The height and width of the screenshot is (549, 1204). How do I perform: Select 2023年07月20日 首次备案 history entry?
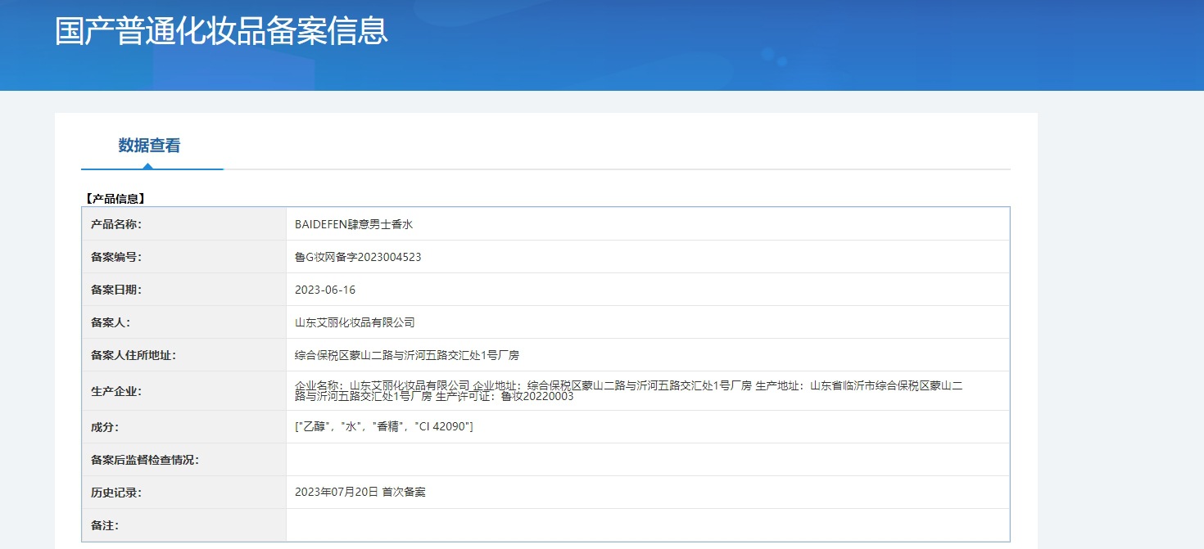(x=360, y=493)
